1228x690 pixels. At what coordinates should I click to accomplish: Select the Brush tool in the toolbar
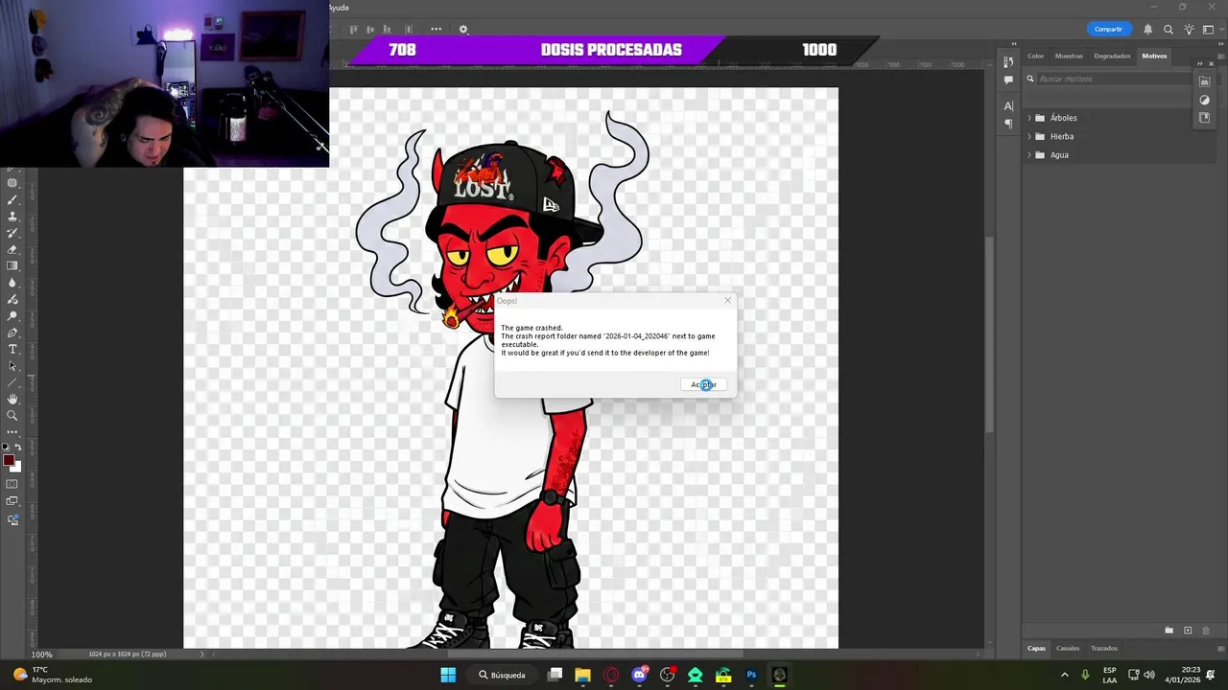12,199
